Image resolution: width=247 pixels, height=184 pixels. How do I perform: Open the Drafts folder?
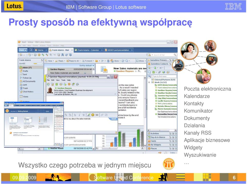tap(25, 71)
